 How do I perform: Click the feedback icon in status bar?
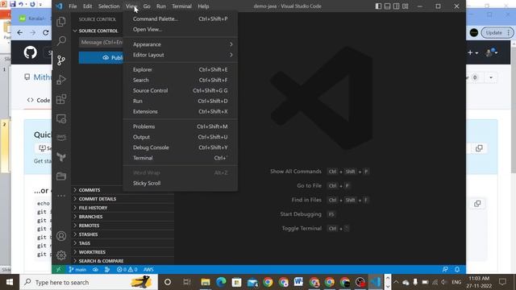click(x=445, y=269)
